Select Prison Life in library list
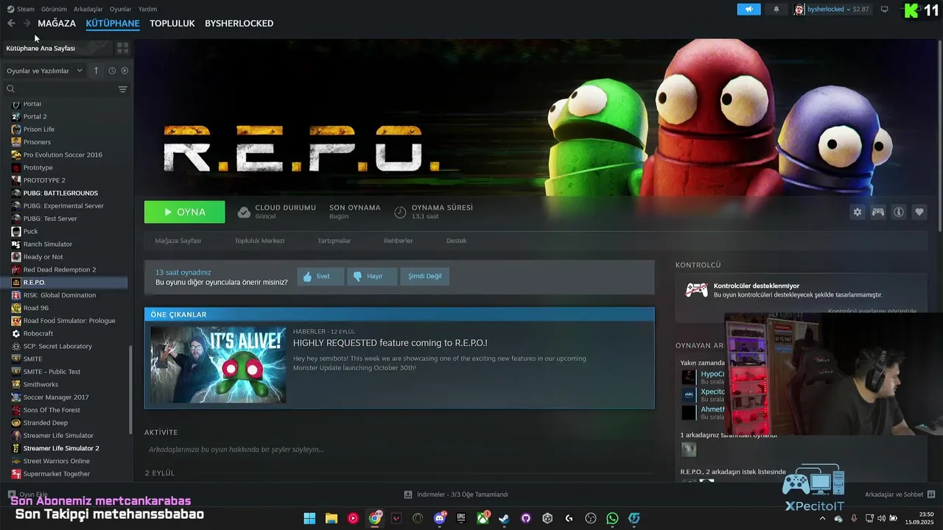This screenshot has width=943, height=530. [38, 130]
